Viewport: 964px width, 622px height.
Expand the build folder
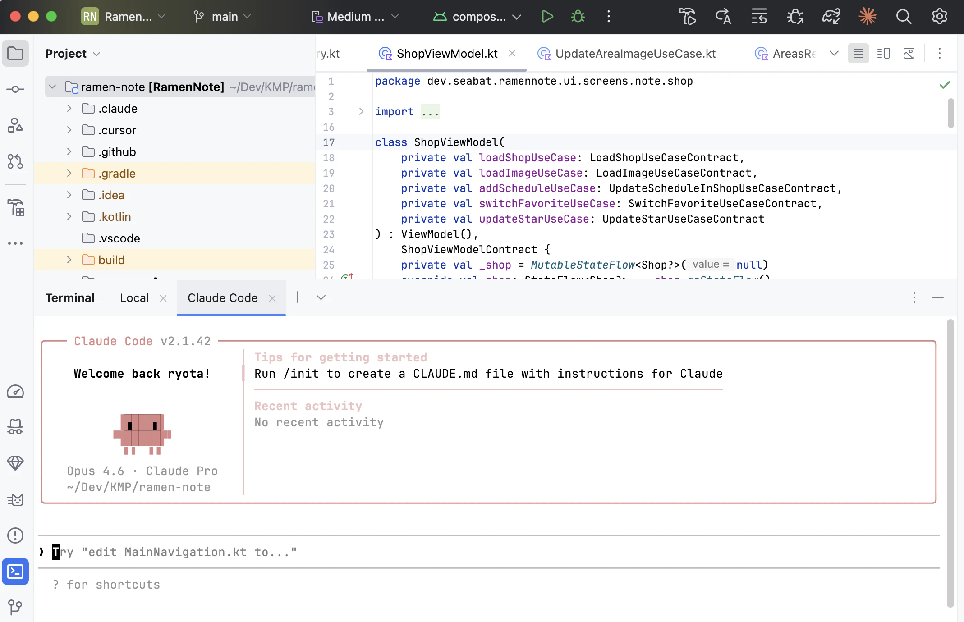click(69, 260)
